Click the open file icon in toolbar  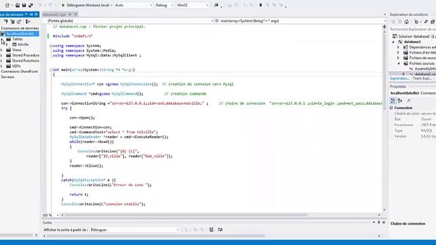click(18, 5)
